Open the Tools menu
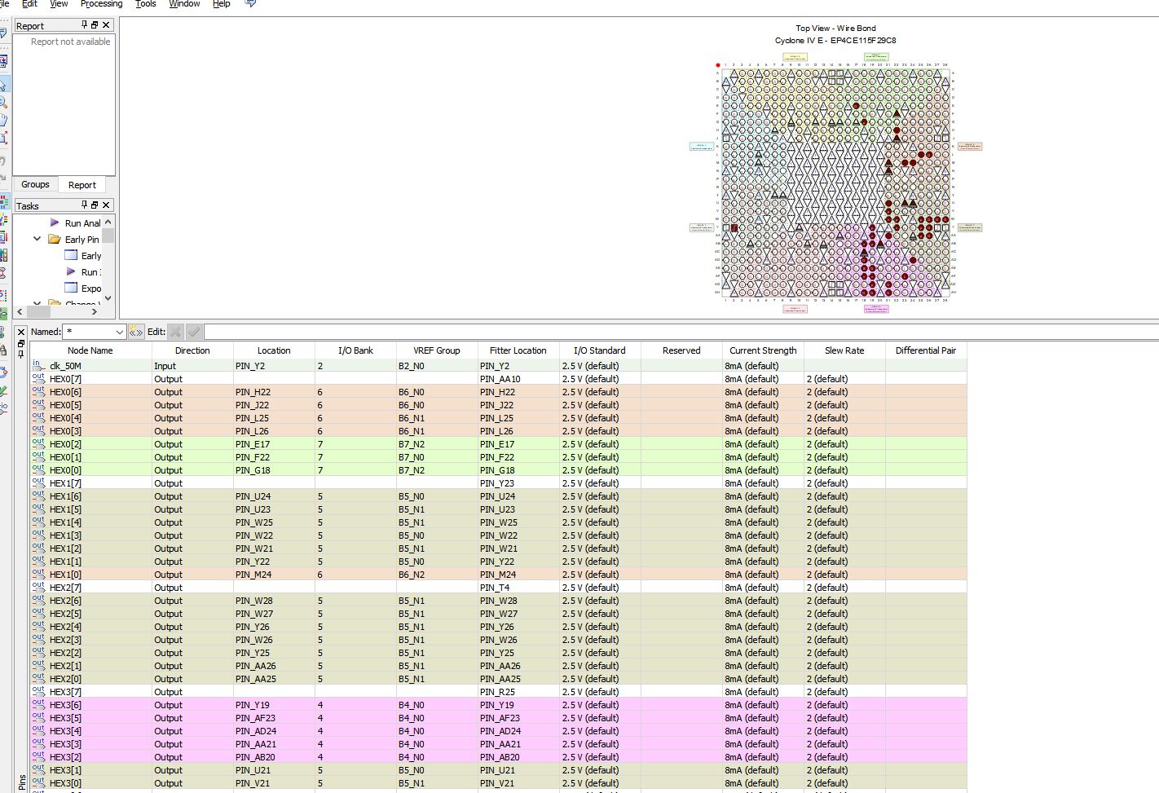This screenshot has width=1159, height=793. coord(146,3)
